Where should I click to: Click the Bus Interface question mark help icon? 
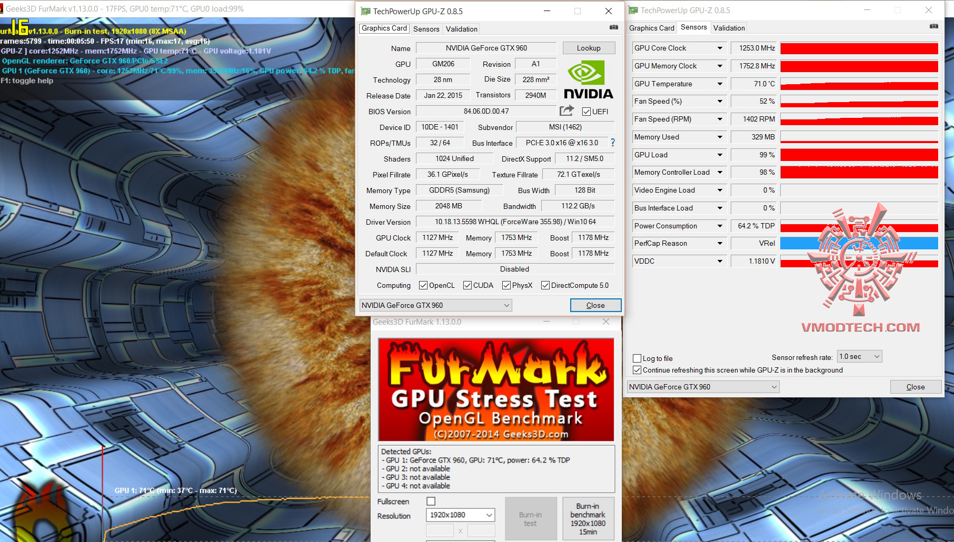tap(612, 143)
